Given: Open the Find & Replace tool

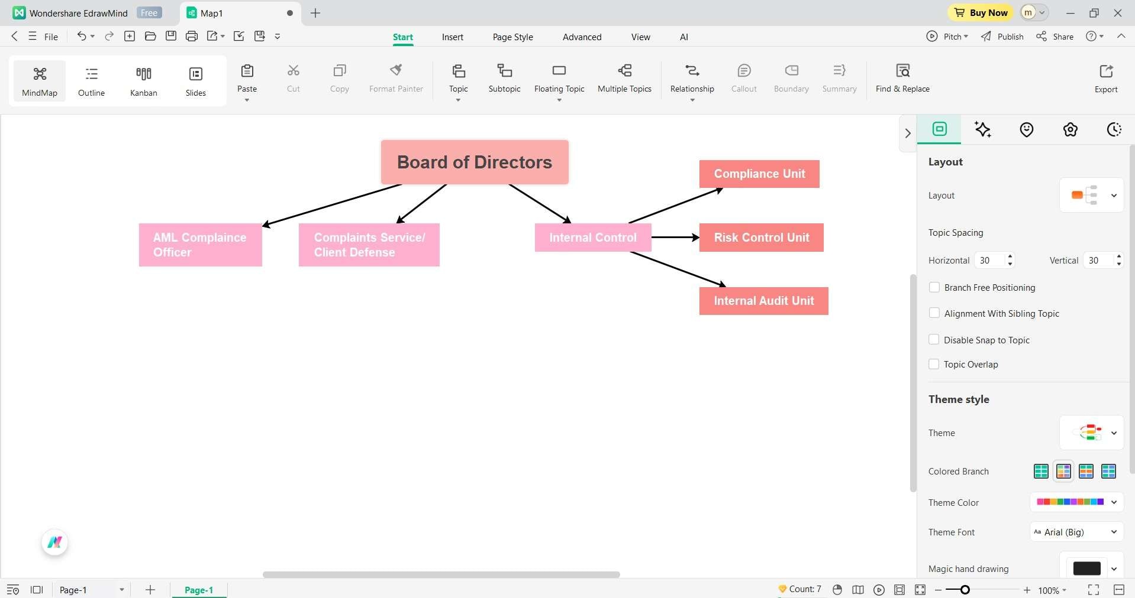Looking at the screenshot, I should coord(902,79).
